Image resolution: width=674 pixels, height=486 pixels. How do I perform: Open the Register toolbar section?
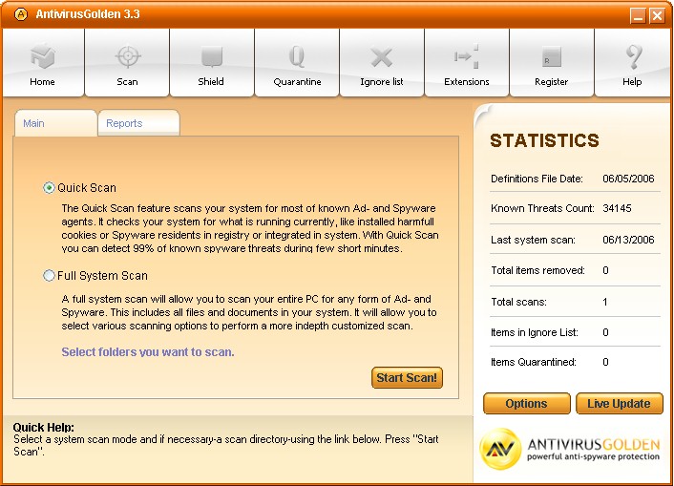click(x=552, y=63)
